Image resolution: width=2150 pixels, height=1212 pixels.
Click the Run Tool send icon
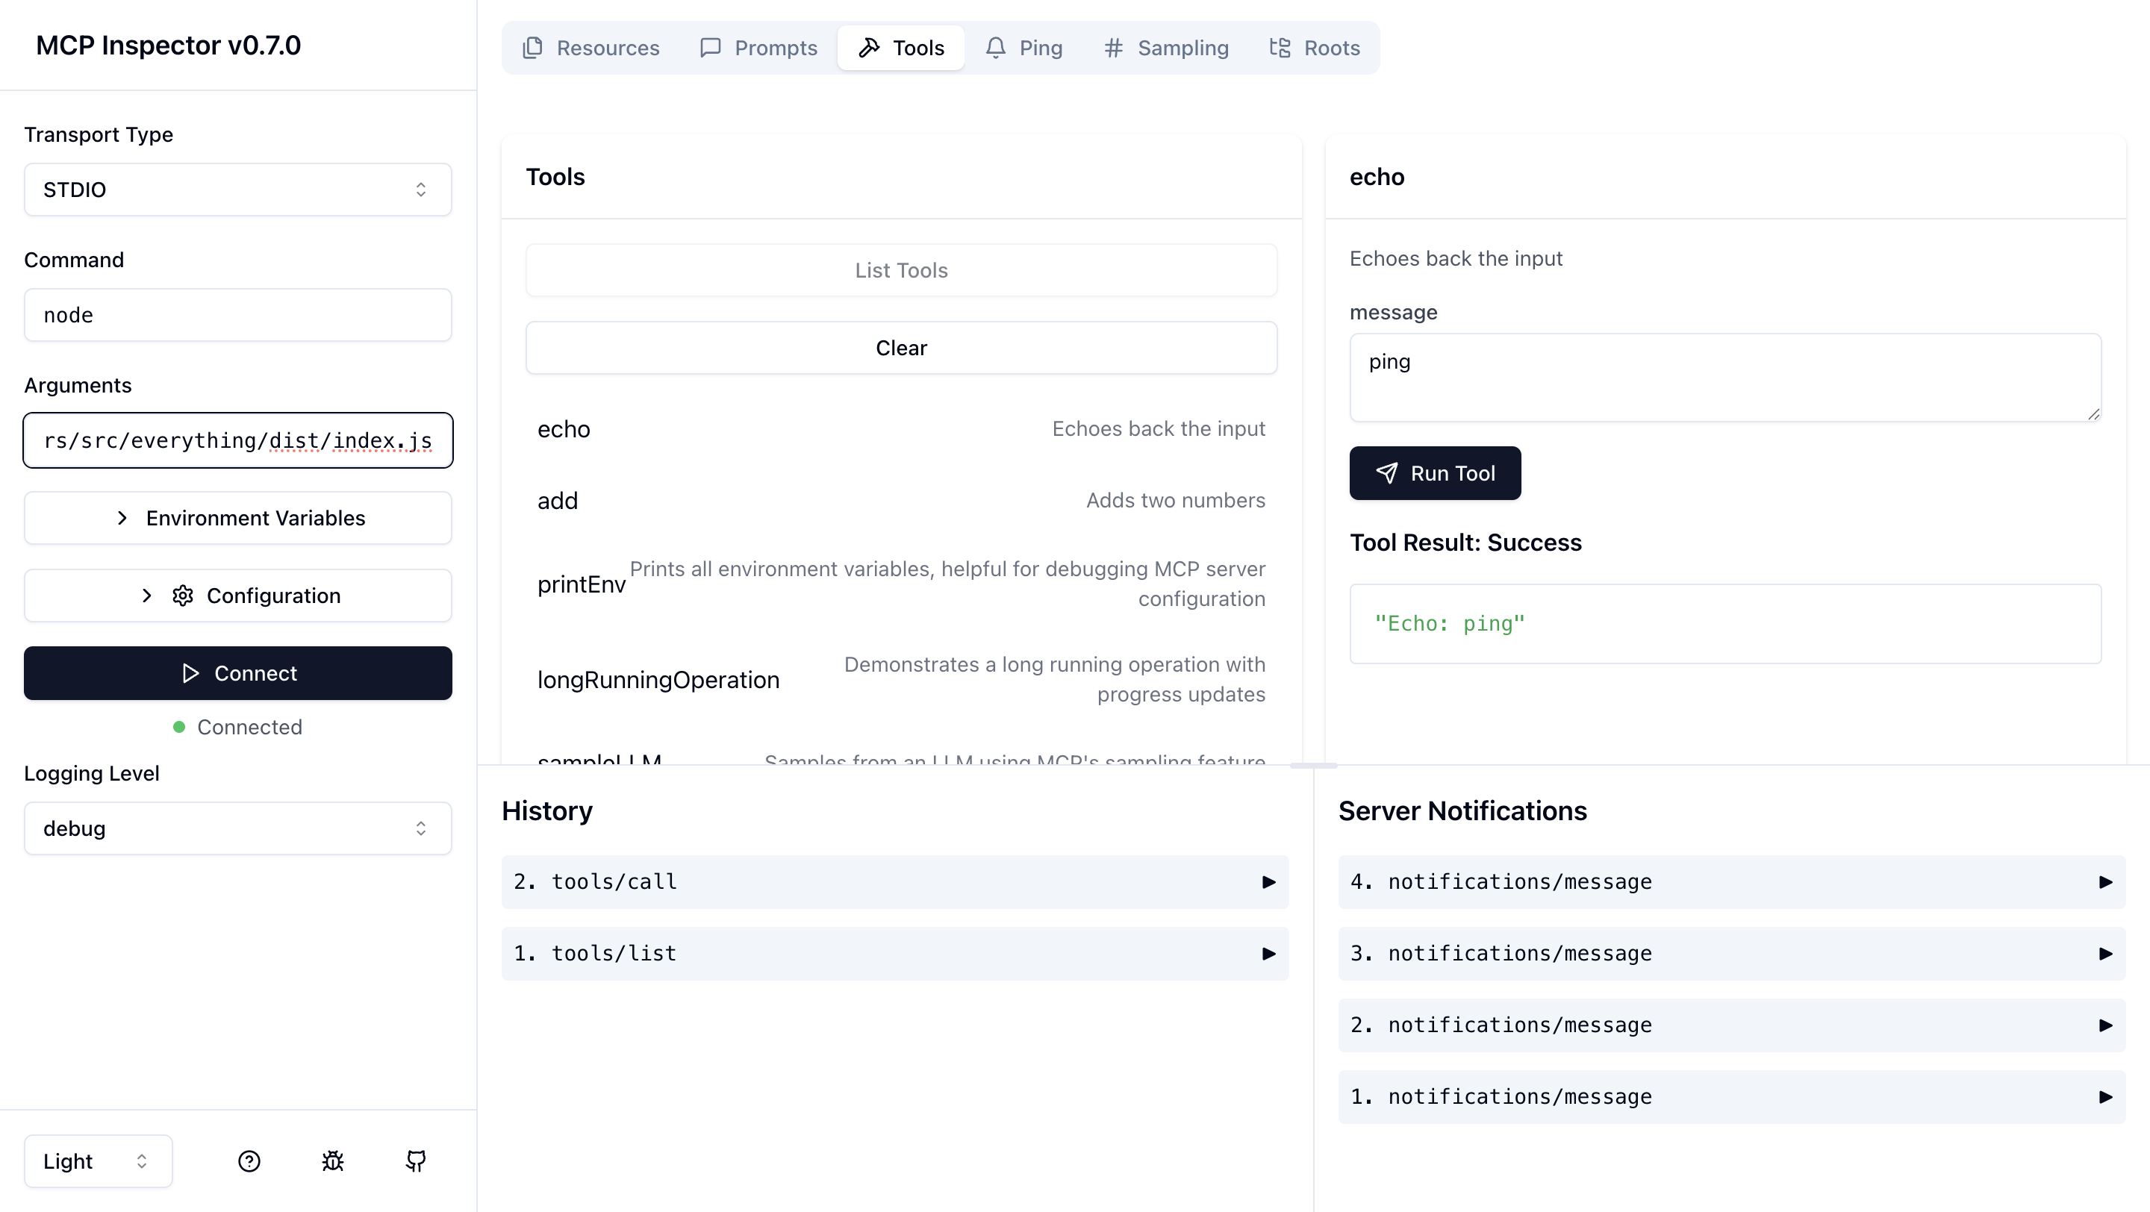(1386, 473)
